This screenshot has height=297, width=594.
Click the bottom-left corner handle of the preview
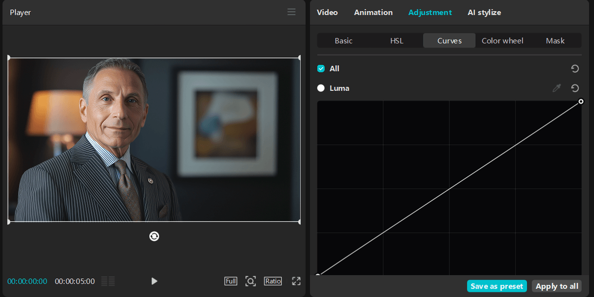(8, 222)
